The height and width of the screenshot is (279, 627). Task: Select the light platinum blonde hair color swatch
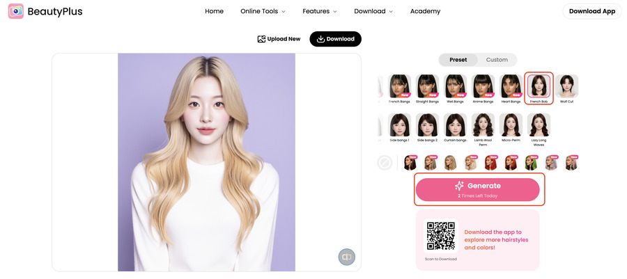[x=471, y=163]
